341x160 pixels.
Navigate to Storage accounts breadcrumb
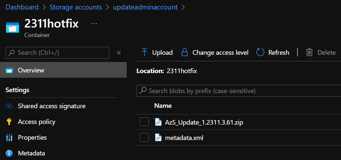click(x=76, y=7)
